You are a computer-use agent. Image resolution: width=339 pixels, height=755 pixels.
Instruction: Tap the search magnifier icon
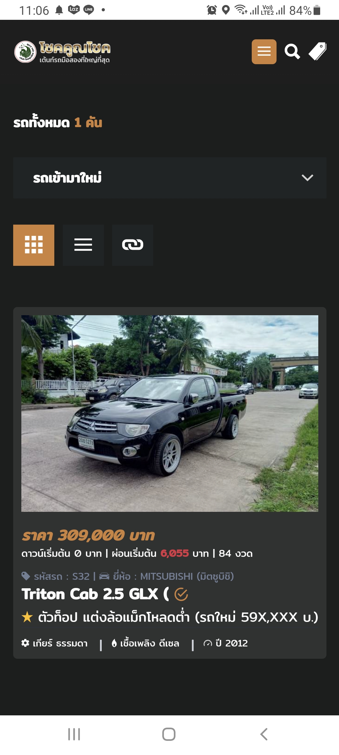[x=292, y=52]
